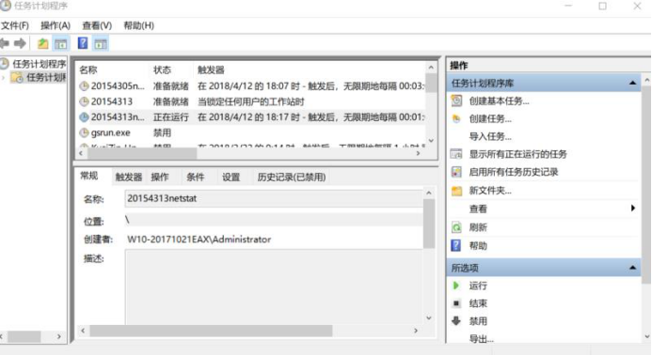Open the 文件(F) menu
This screenshot has width=652, height=355.
point(15,25)
